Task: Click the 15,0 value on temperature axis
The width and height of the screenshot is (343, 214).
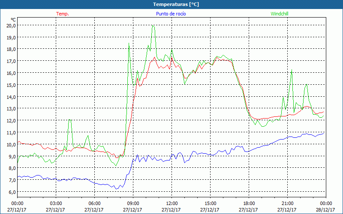Action: pos(11,85)
